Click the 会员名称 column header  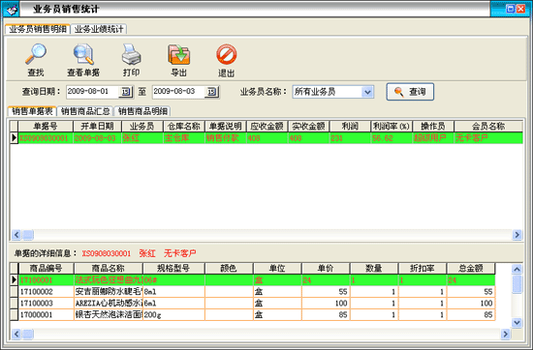488,126
